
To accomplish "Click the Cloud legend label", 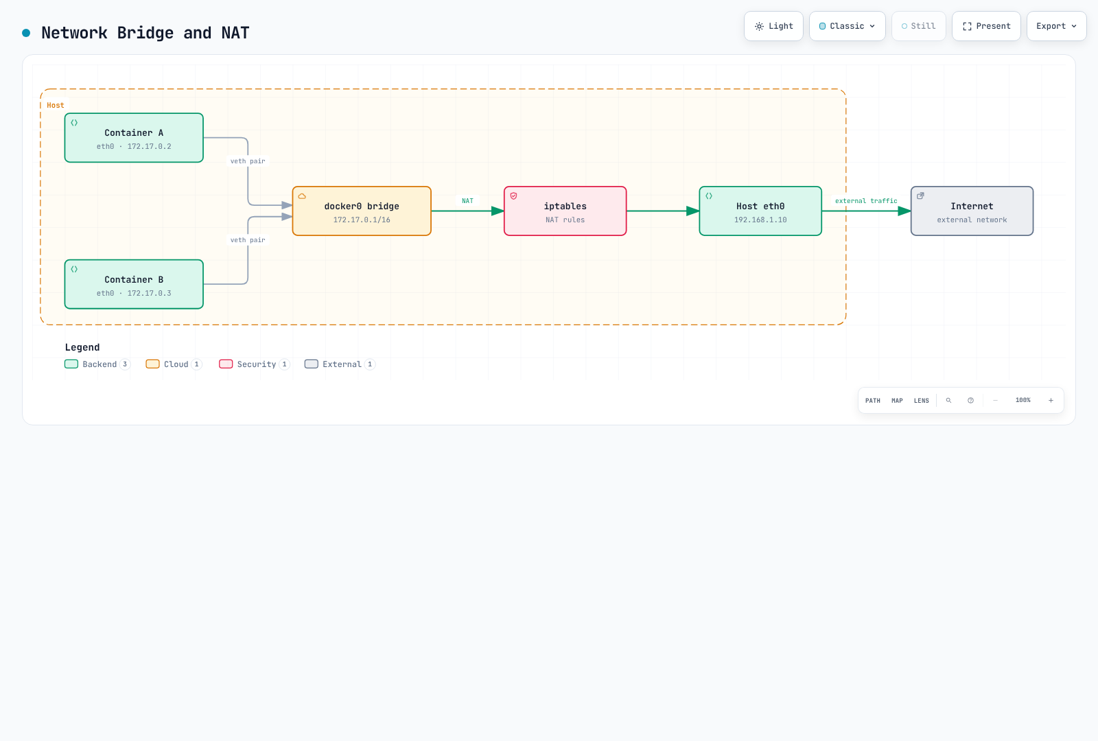I will (x=176, y=364).
